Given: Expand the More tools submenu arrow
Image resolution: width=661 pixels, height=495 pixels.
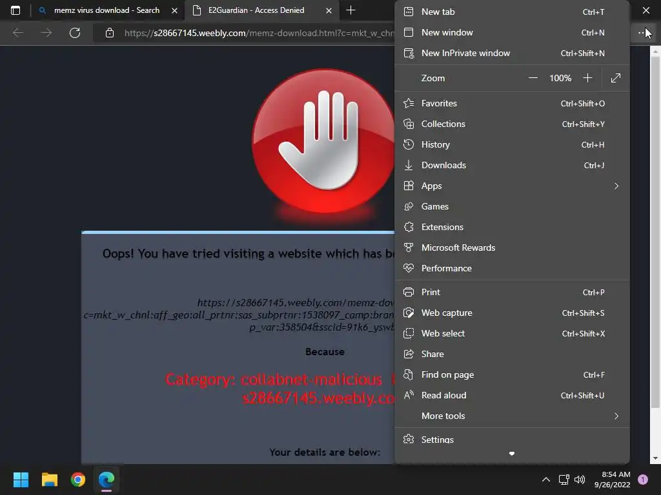Looking at the screenshot, I should coord(616,416).
